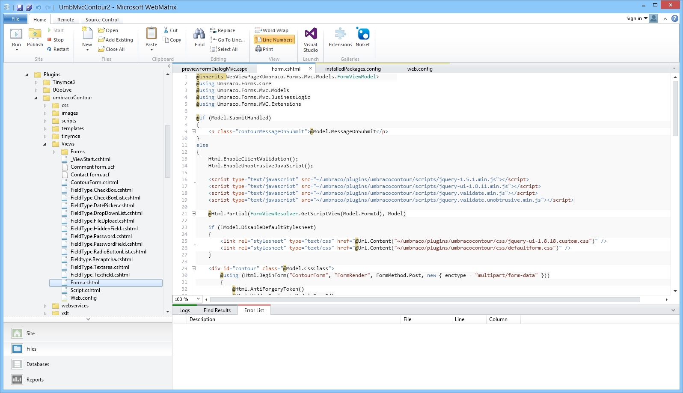Click the Undo icon in title bar
The image size is (683, 393).
tap(39, 7)
